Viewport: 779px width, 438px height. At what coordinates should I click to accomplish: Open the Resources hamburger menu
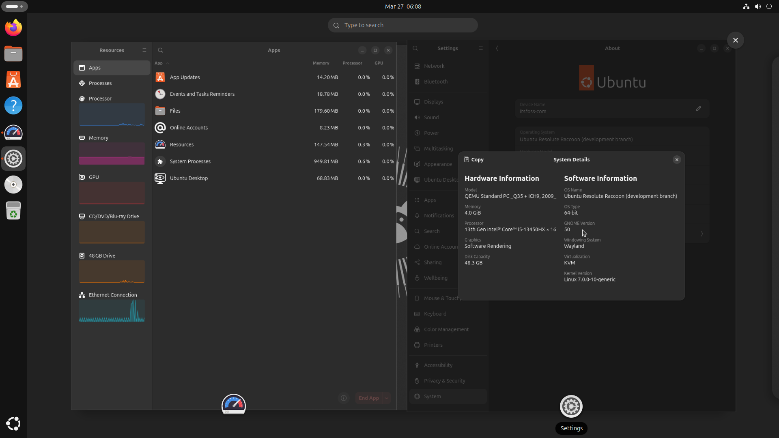(144, 50)
